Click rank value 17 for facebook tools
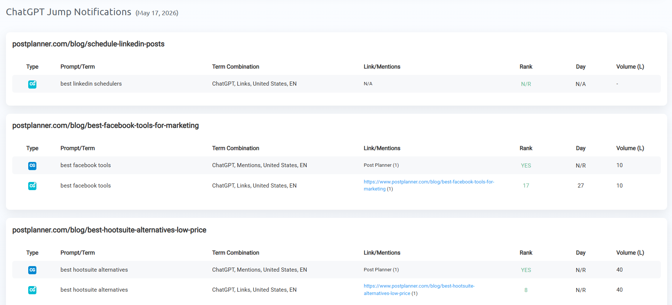672x305 pixels. 526,186
